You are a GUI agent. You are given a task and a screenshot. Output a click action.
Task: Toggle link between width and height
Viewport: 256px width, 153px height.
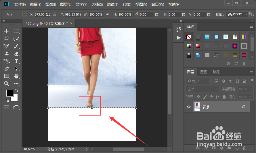tap(108, 14)
